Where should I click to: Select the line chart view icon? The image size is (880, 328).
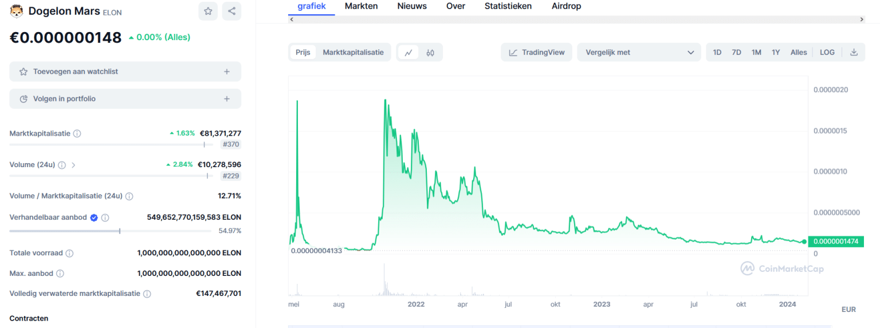click(x=408, y=52)
